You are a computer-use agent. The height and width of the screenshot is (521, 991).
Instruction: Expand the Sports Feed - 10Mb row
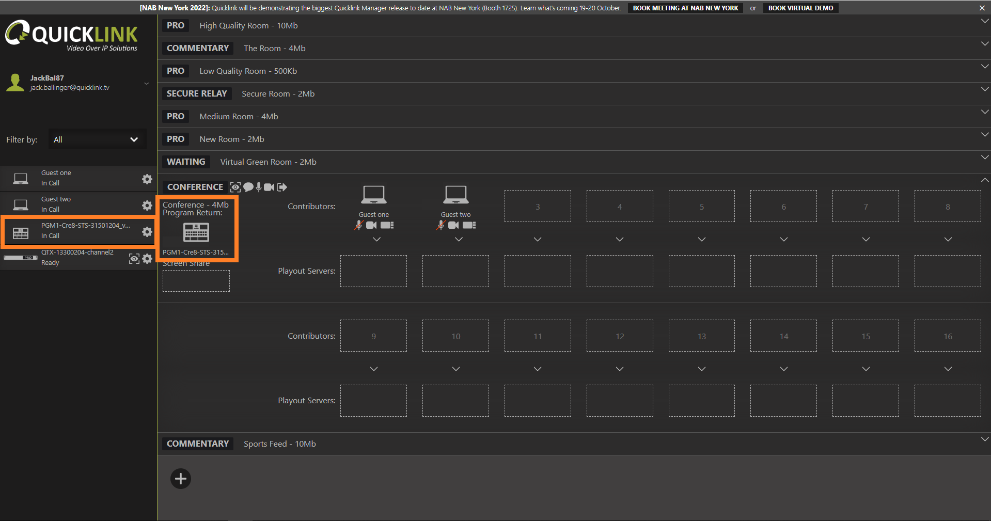[984, 439]
